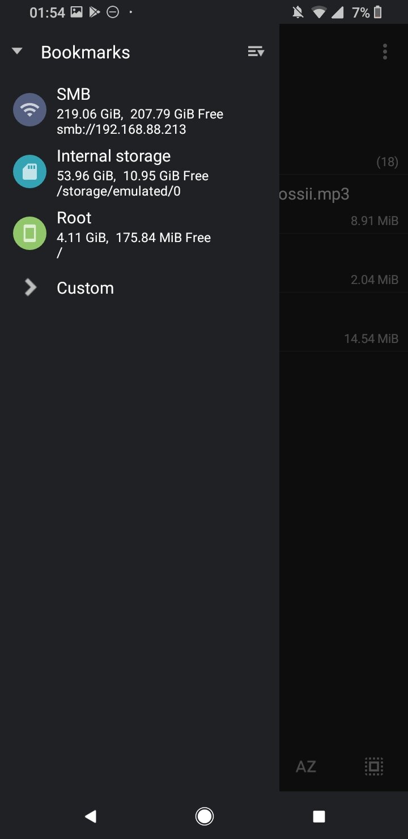Tap the Android back navigation button
Image resolution: width=408 pixels, height=839 pixels.
tap(90, 816)
